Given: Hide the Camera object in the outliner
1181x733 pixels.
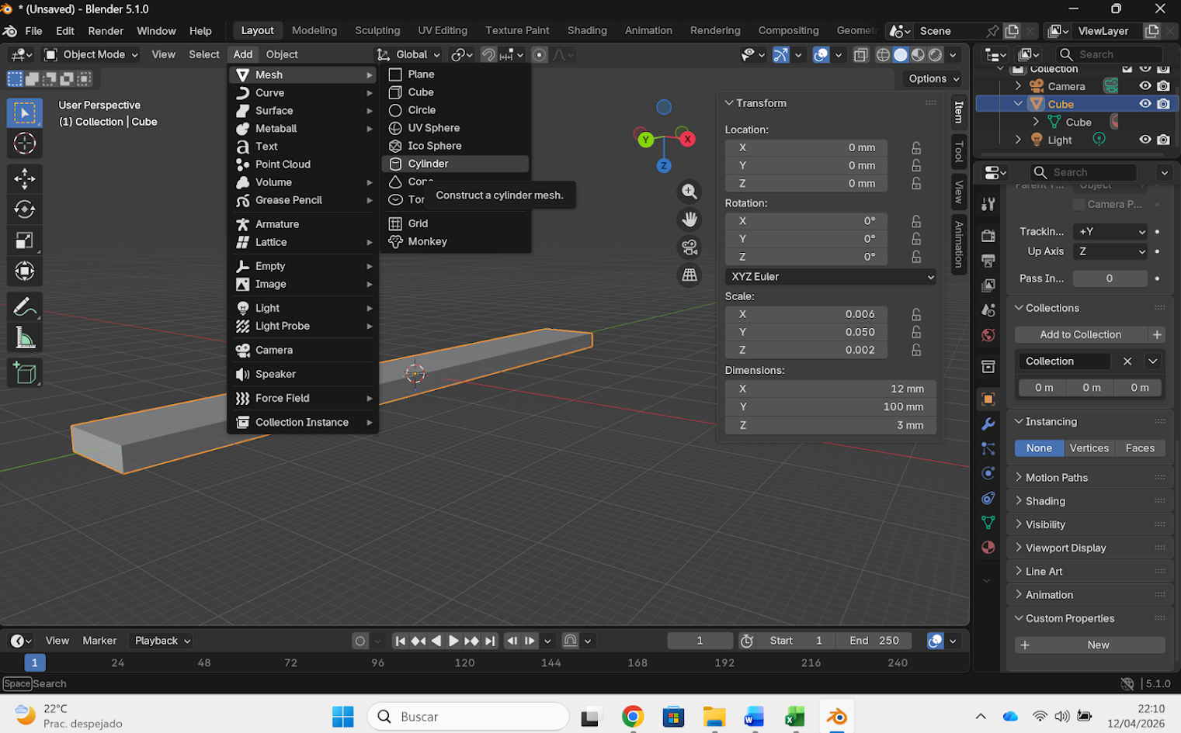Looking at the screenshot, I should click(x=1145, y=86).
